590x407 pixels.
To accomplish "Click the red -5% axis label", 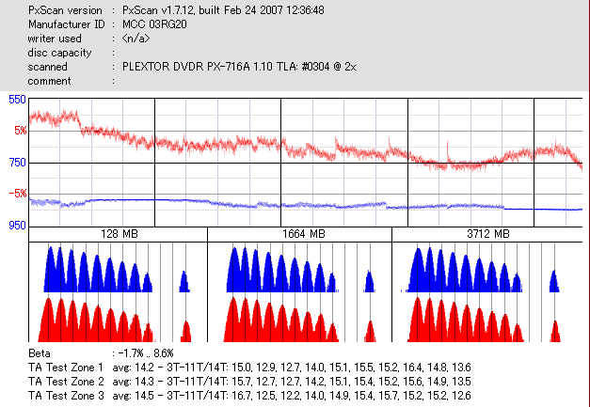I will click(x=18, y=194).
